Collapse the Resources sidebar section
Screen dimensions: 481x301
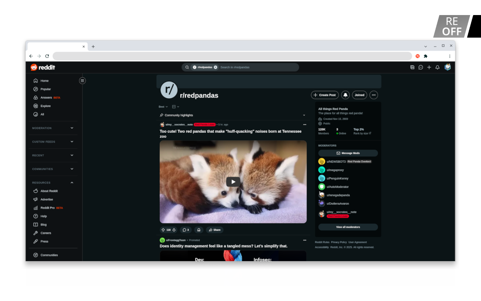coord(71,182)
